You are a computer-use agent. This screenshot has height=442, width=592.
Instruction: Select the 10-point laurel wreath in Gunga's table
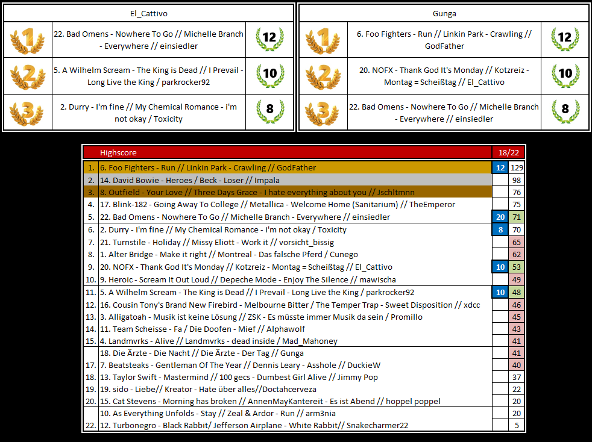(x=565, y=75)
